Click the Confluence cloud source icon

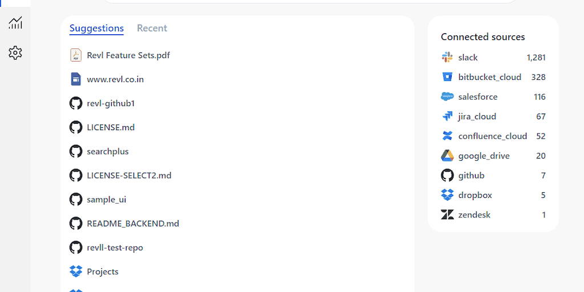pos(447,136)
